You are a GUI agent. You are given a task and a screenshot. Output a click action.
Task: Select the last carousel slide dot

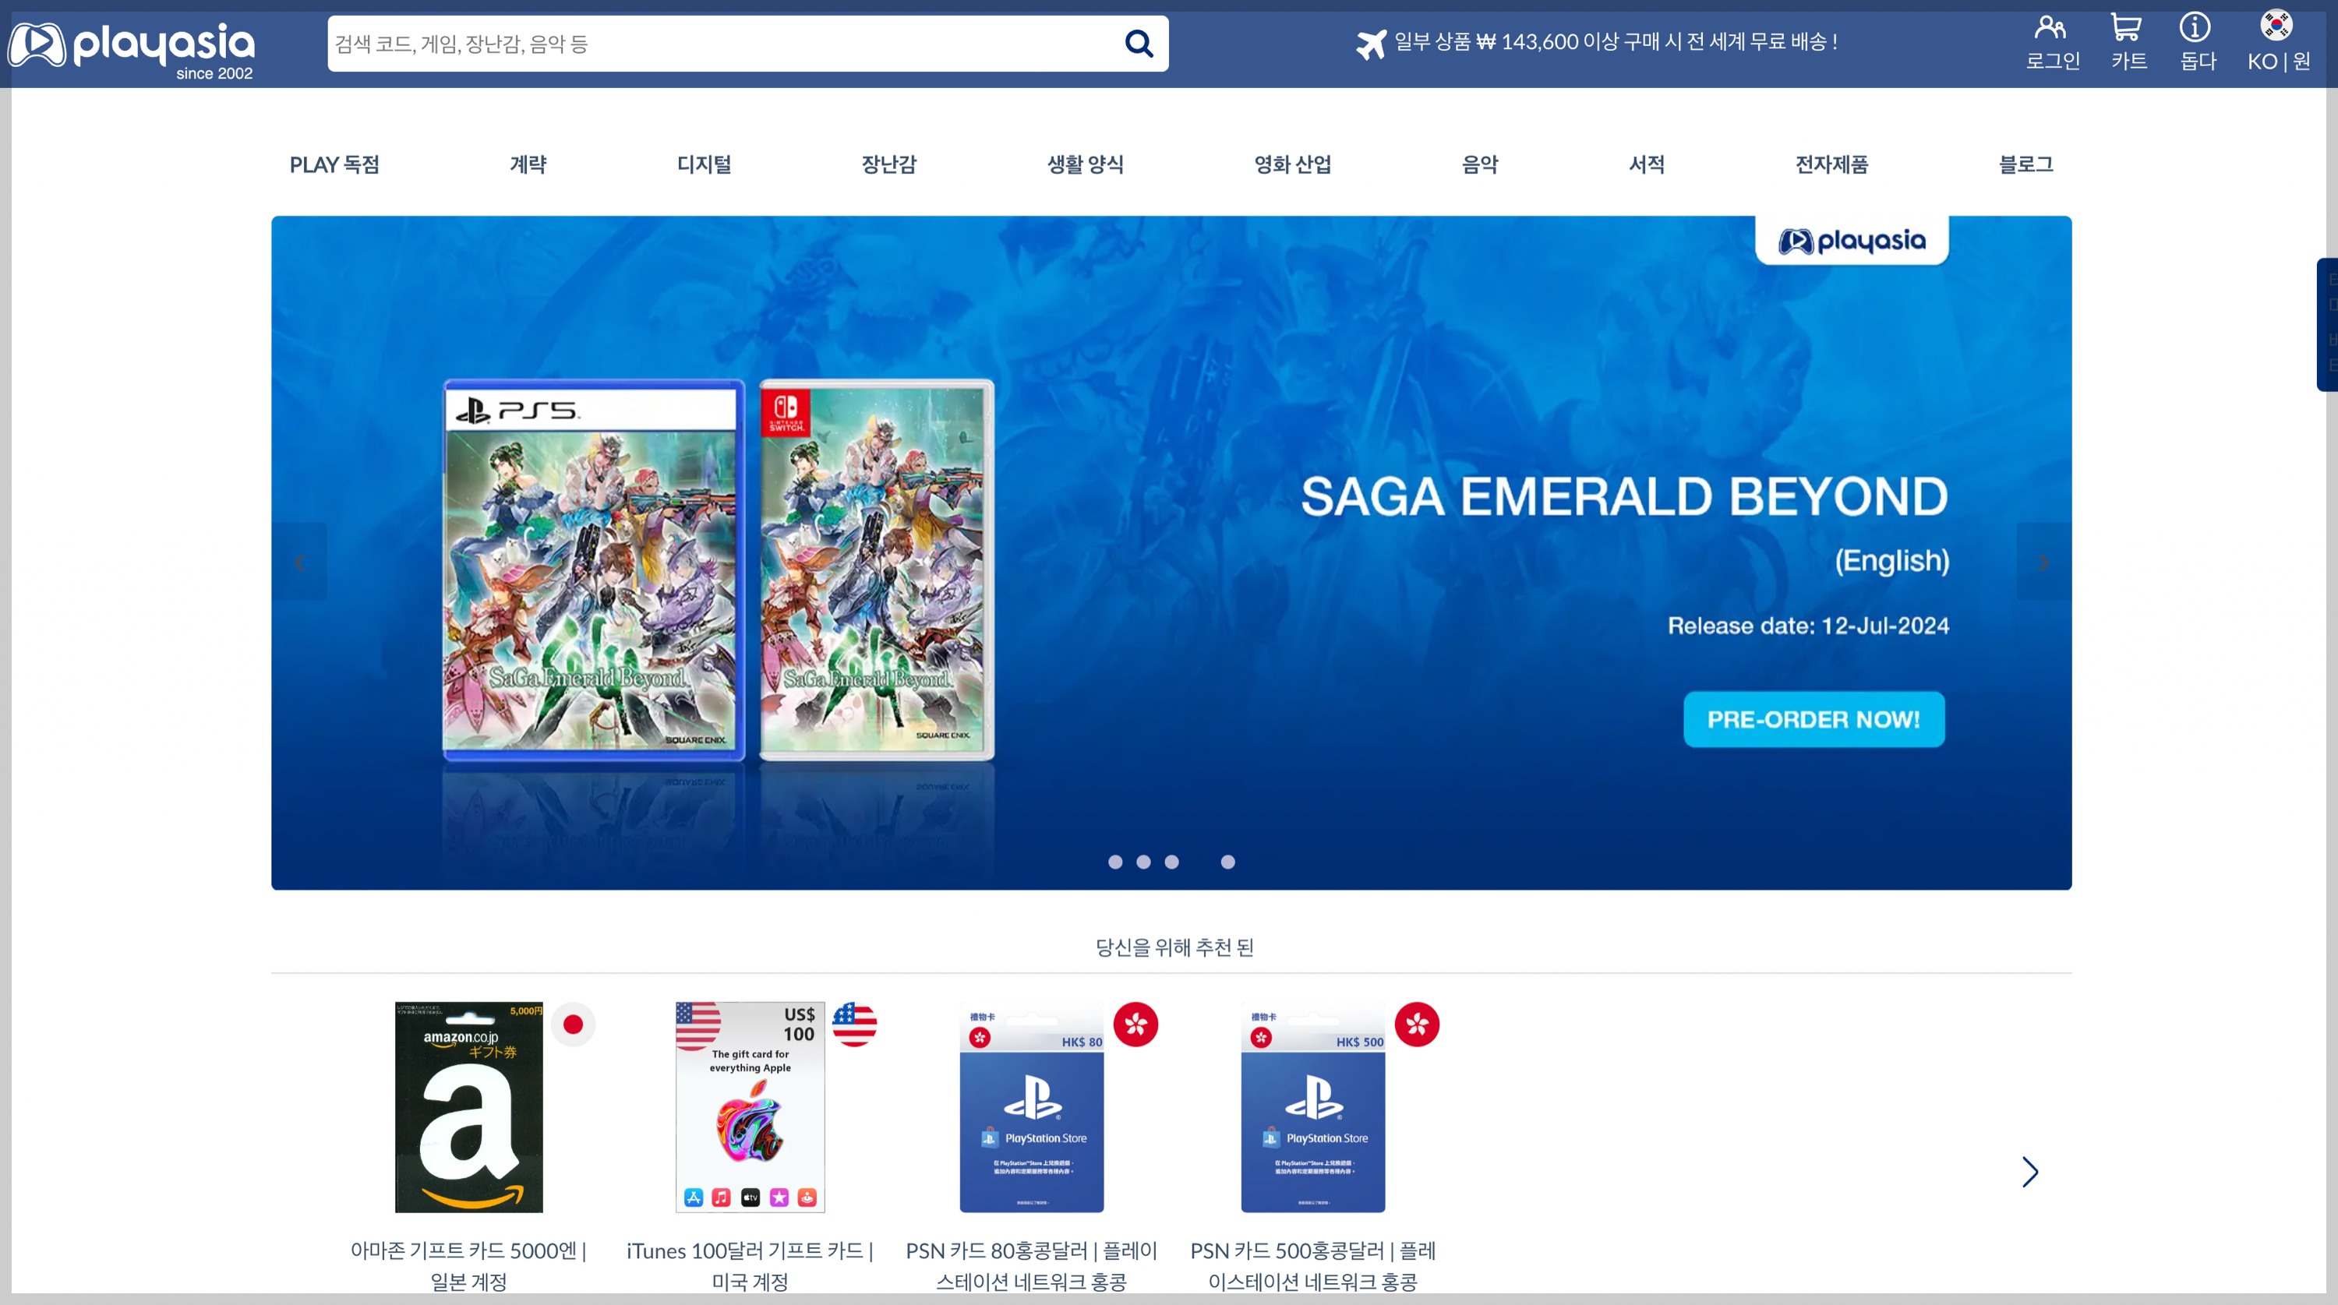1228,862
